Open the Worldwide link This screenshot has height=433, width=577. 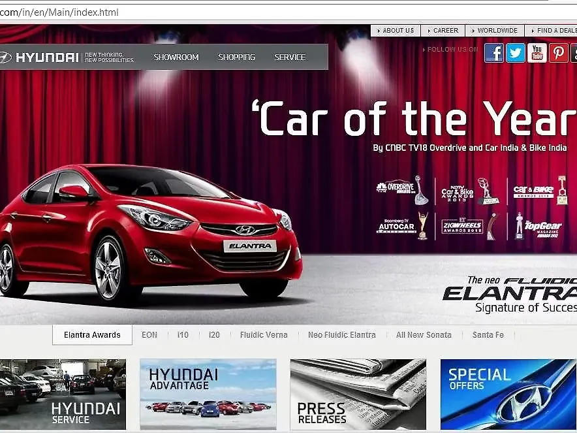pyautogui.click(x=495, y=31)
